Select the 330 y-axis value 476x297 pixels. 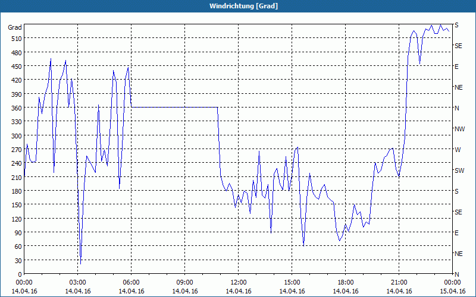pos(17,122)
